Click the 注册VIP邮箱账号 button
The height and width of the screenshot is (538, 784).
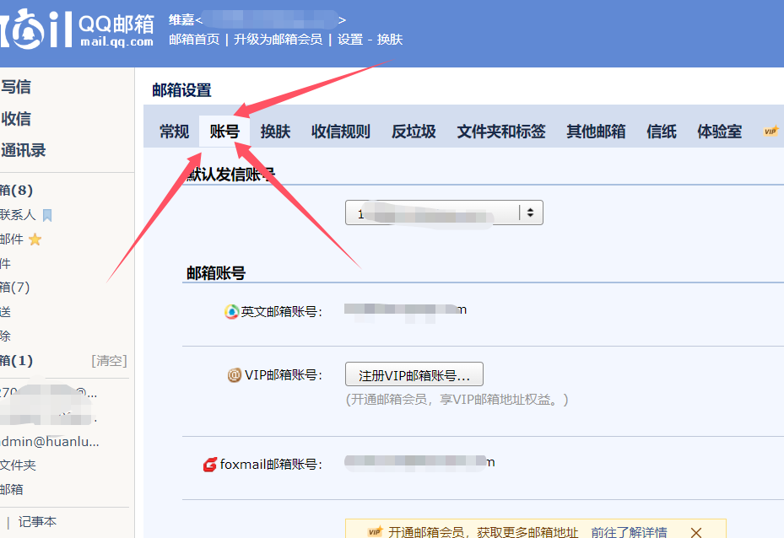point(413,374)
